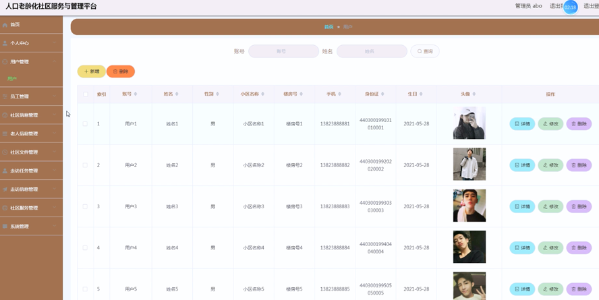Screen dimensions: 599x300
Task: Click the sort icon on 楼房号 column
Action: coord(301,94)
